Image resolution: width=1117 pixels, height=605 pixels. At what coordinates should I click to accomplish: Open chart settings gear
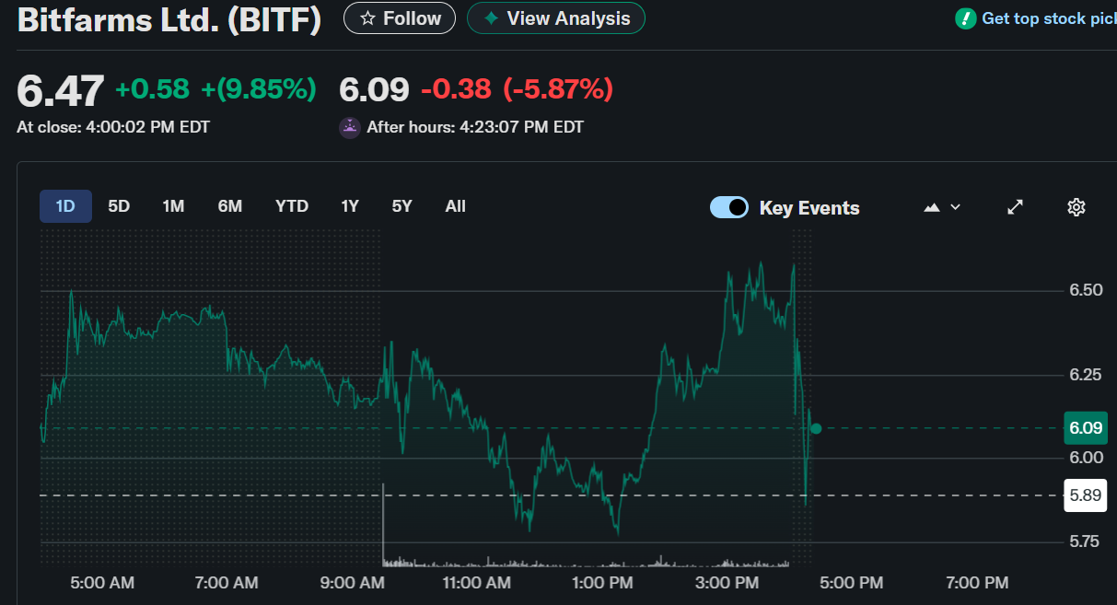pyautogui.click(x=1076, y=207)
